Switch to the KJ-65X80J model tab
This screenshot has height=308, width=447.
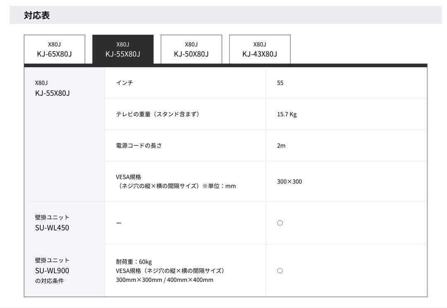tap(55, 49)
